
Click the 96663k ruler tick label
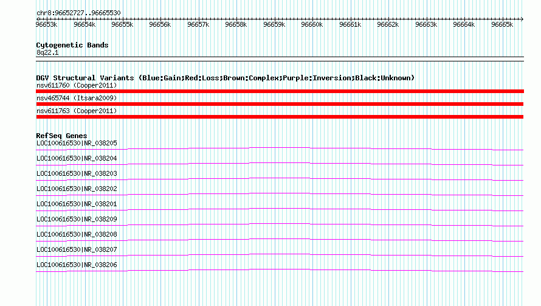426,24
